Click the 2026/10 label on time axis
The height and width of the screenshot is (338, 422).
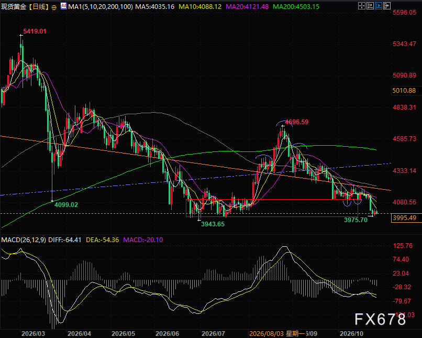click(351, 334)
